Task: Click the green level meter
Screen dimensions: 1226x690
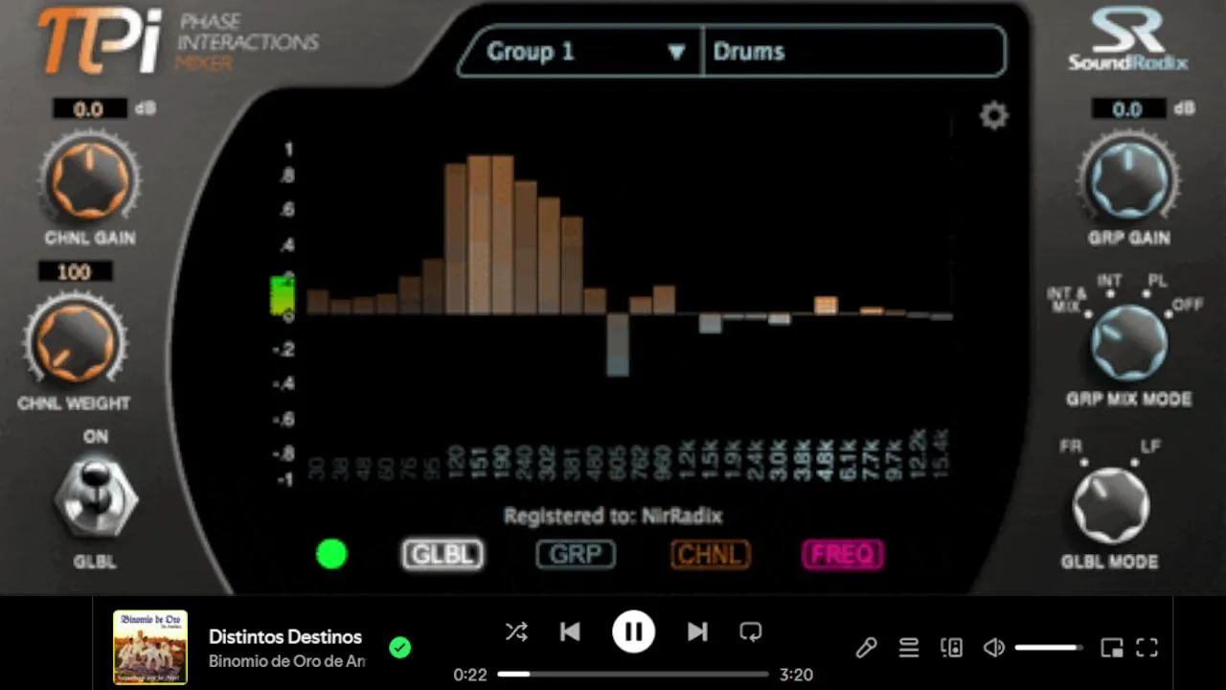Action: [284, 295]
